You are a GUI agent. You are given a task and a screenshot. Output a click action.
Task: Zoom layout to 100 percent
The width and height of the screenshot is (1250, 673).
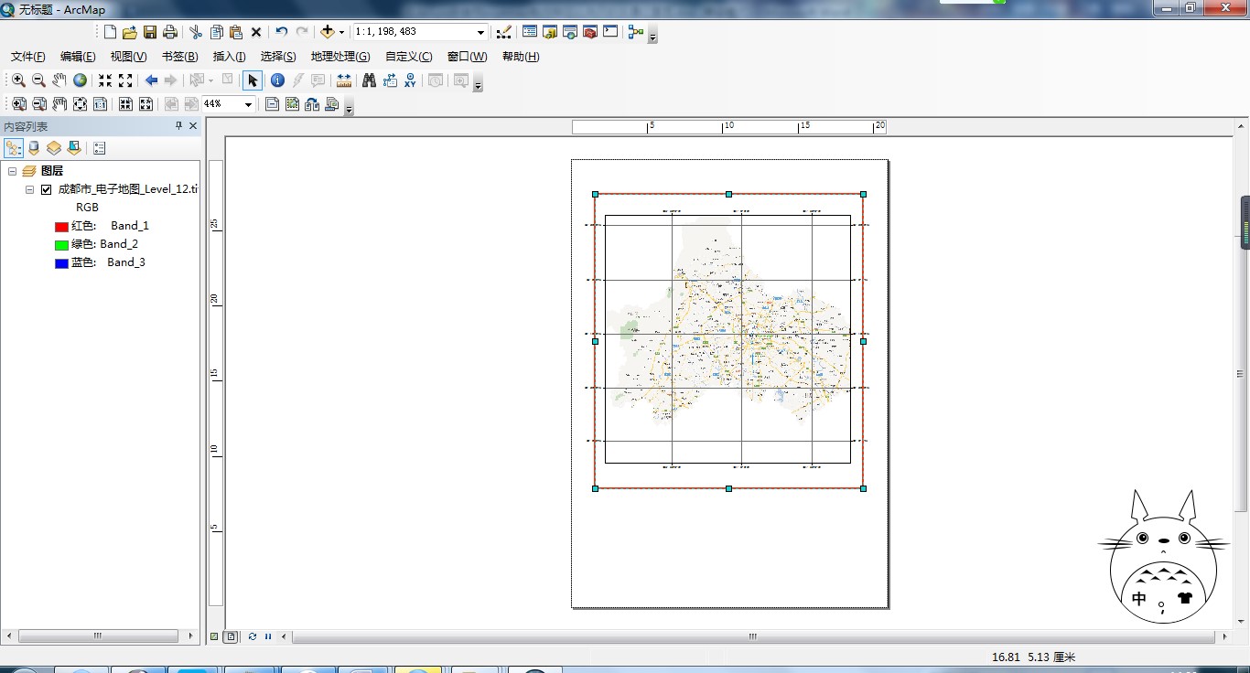[x=101, y=104]
